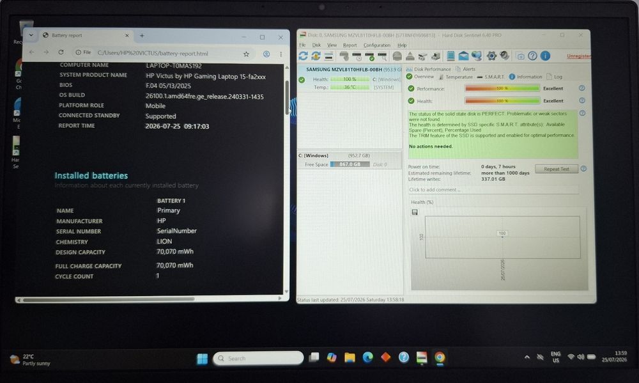
Task: Click the "Click to add comment" field
Action: [x=493, y=190]
